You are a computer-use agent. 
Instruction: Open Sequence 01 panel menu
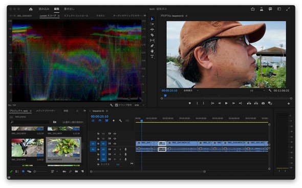pos(107,111)
